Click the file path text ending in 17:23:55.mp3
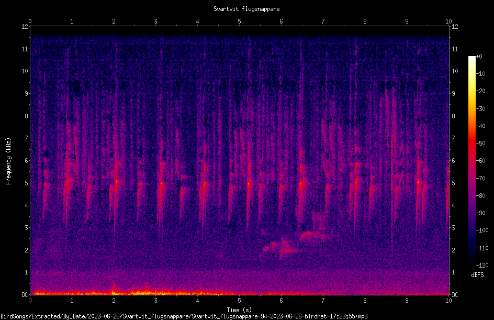Image resolution: width=494 pixels, height=320 pixels. click(184, 316)
